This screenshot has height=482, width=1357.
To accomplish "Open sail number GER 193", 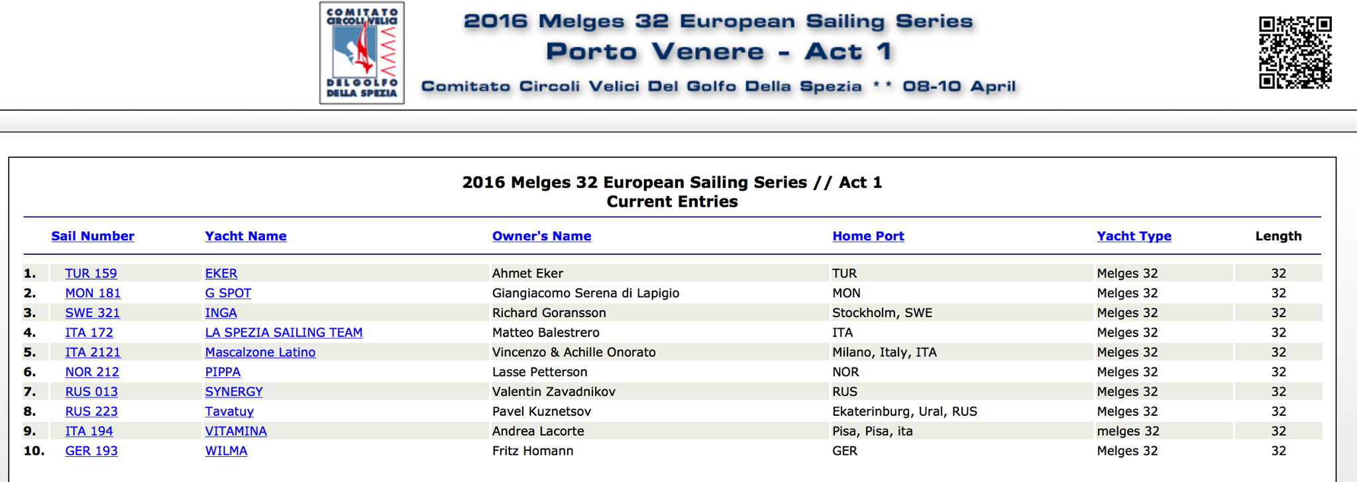I will coord(91,452).
